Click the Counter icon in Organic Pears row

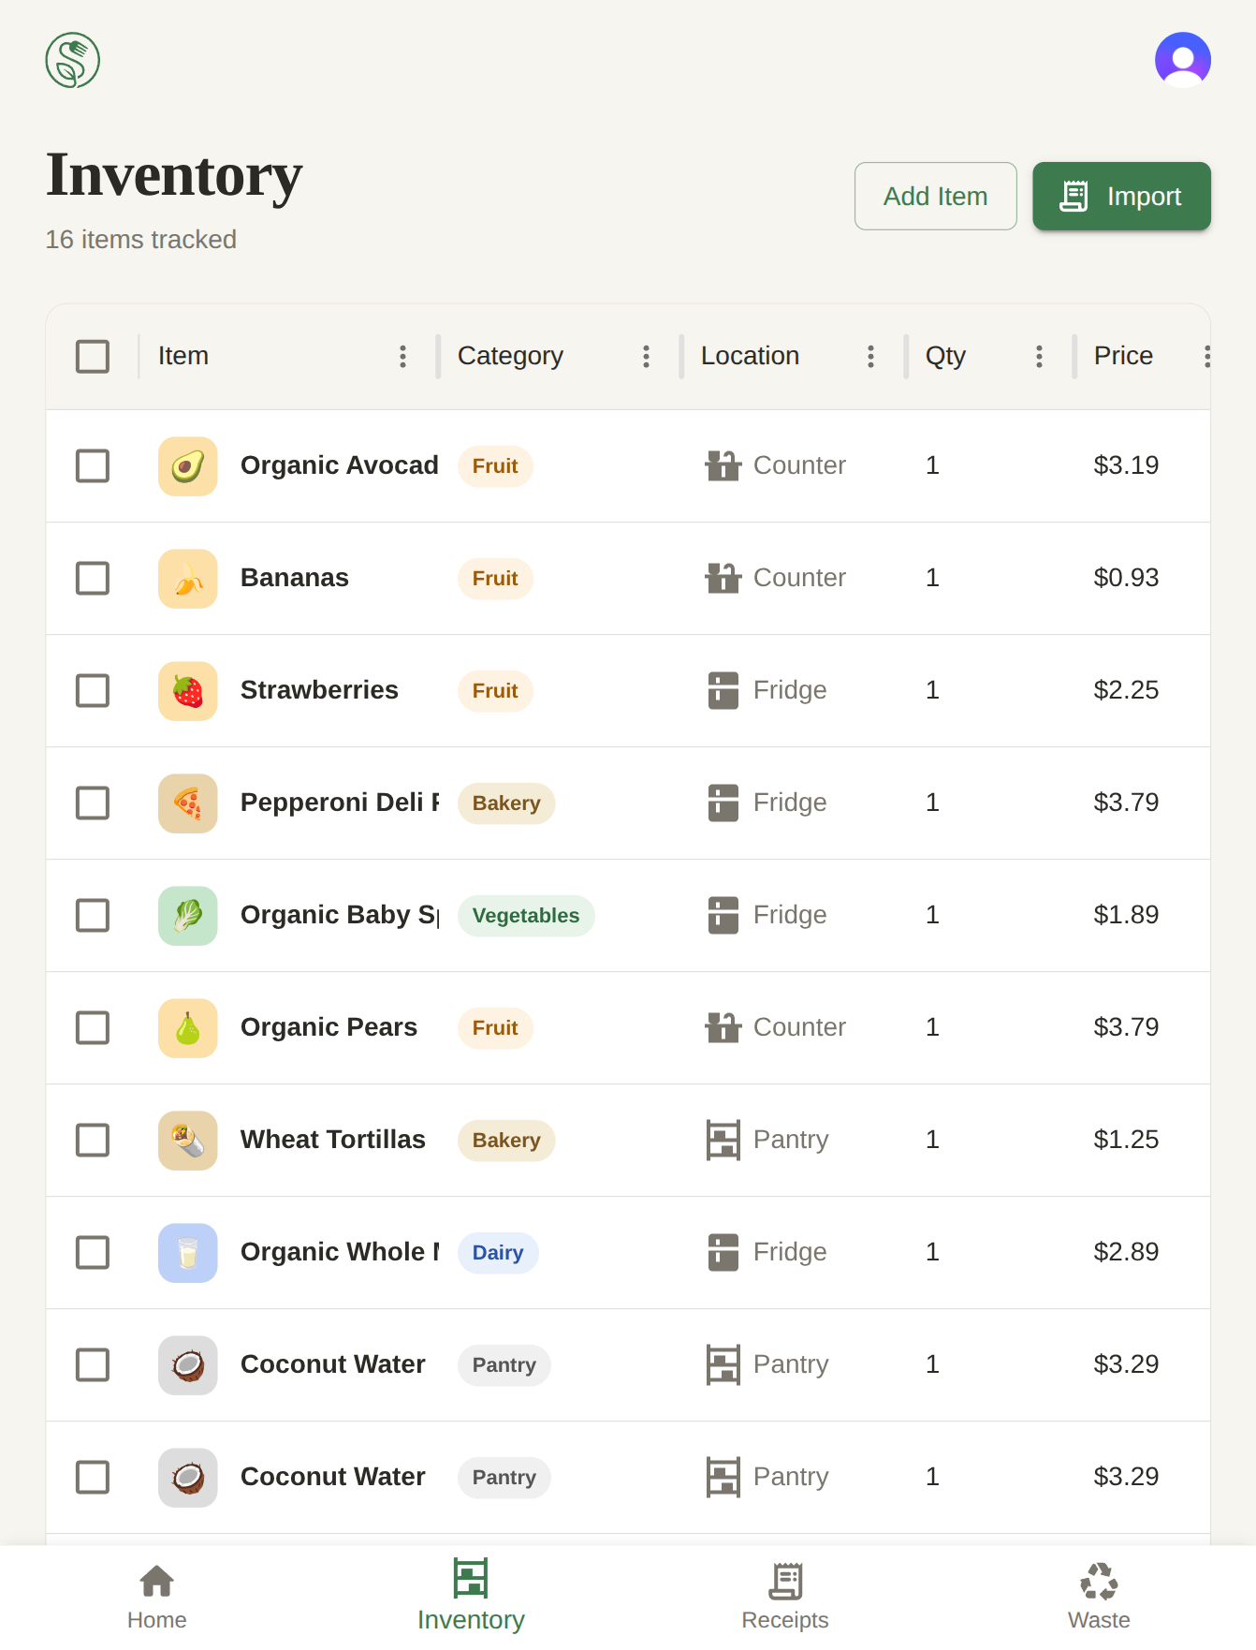723,1027
